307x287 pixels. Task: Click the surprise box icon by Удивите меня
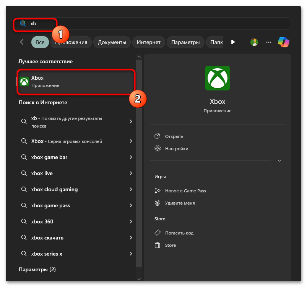pos(158,203)
